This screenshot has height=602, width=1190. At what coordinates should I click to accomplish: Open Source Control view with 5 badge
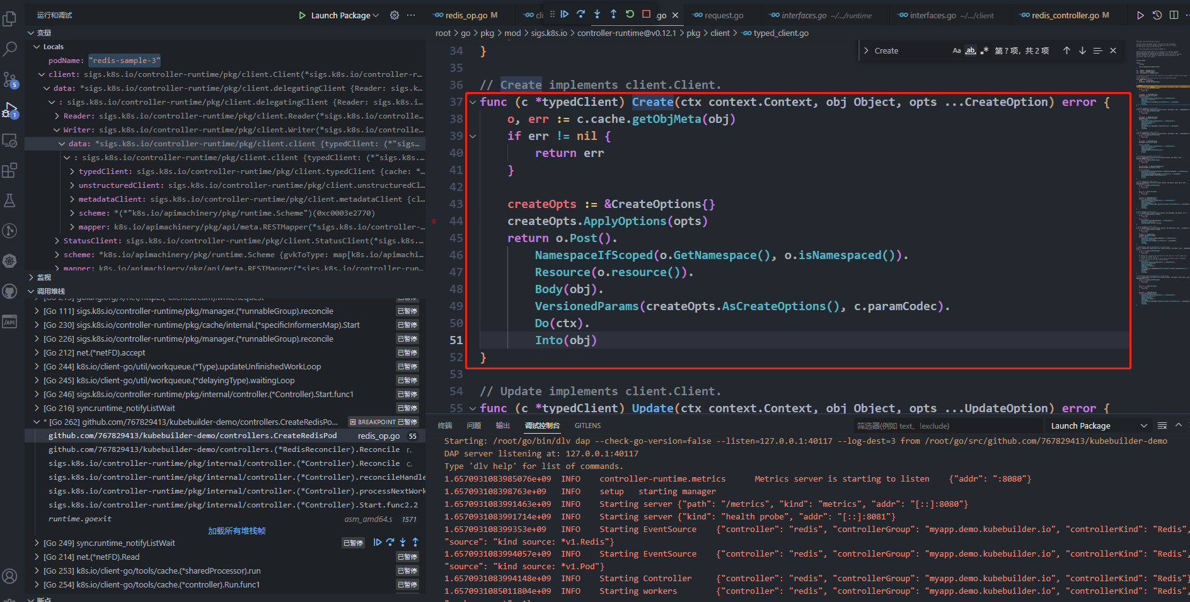click(9, 79)
